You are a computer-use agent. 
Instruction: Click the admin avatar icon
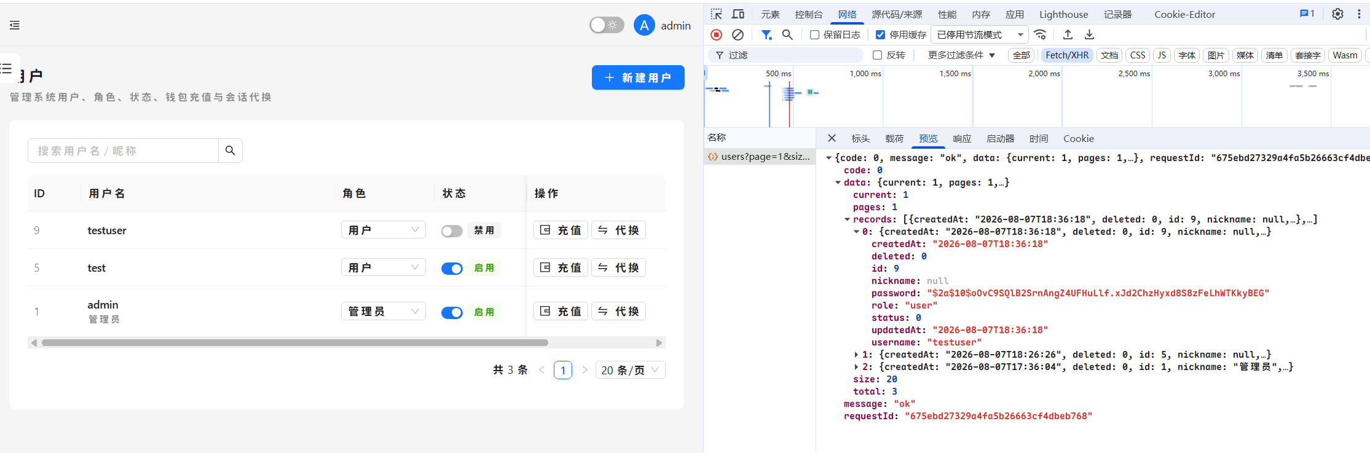pos(644,25)
